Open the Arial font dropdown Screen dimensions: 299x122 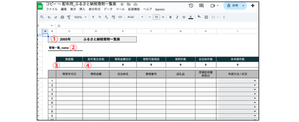[135, 17]
